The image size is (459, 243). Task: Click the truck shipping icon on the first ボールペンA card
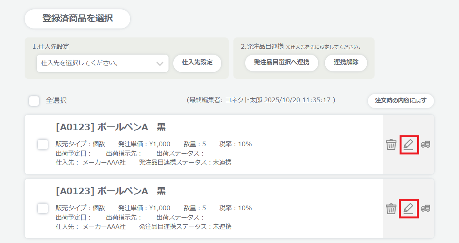click(425, 145)
